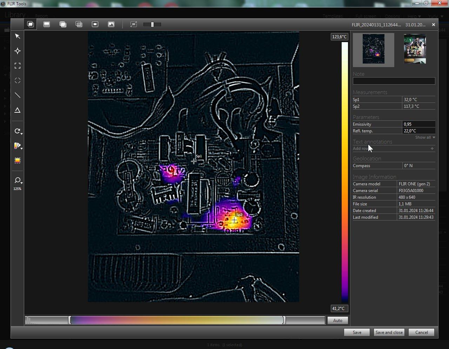The width and height of the screenshot is (449, 349).
Task: Activate the line measurement tool
Action: [18, 96]
